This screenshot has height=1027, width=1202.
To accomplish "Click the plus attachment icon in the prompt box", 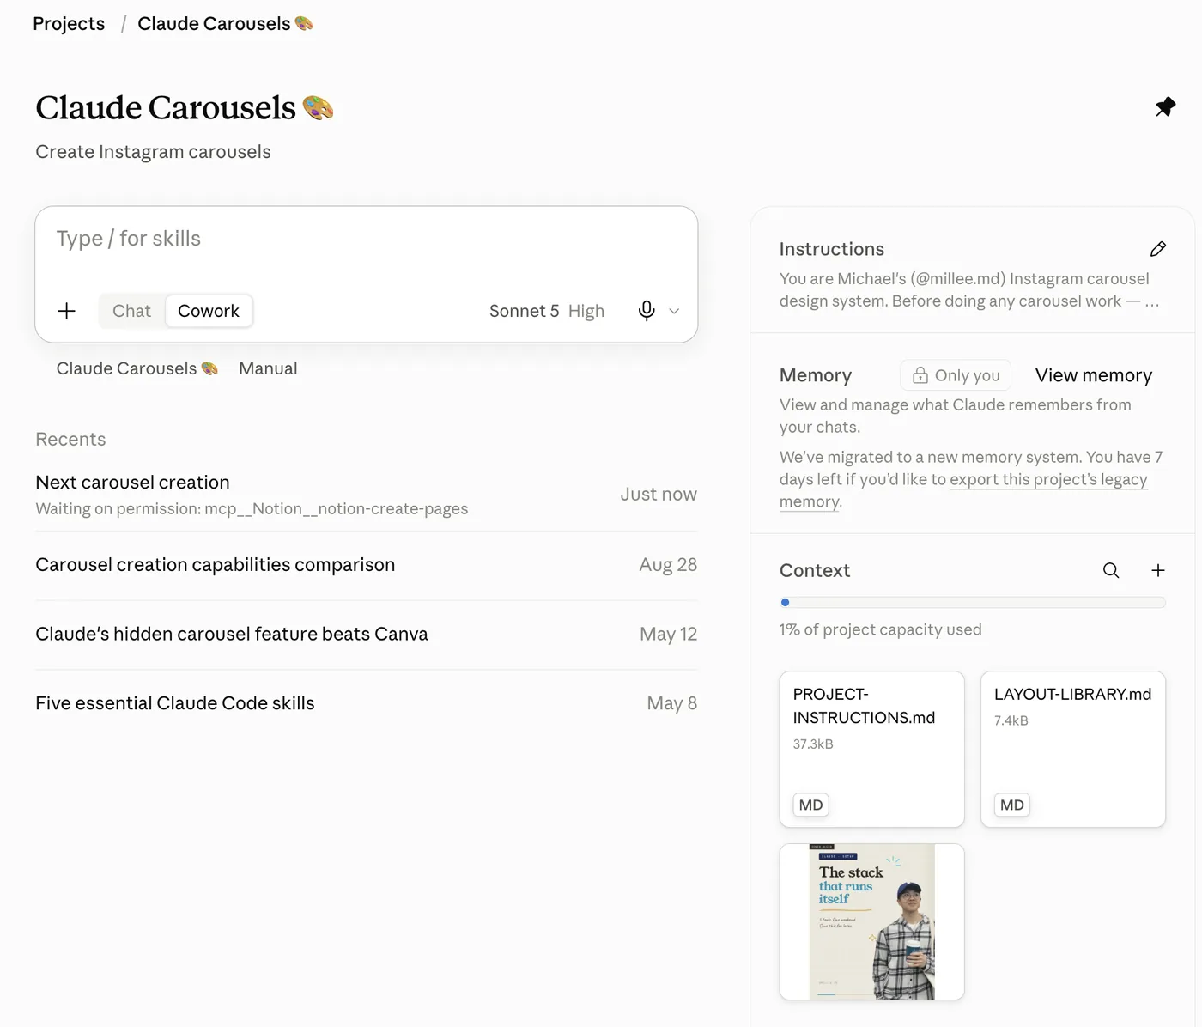I will (x=67, y=311).
